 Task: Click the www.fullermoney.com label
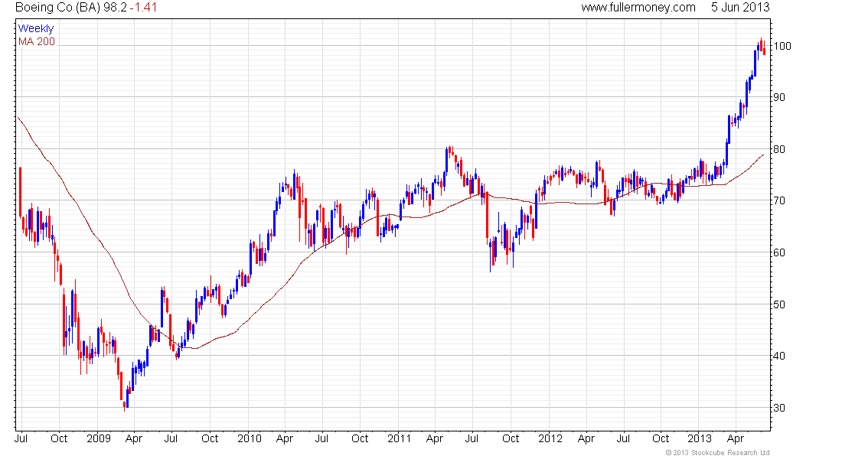(638, 8)
